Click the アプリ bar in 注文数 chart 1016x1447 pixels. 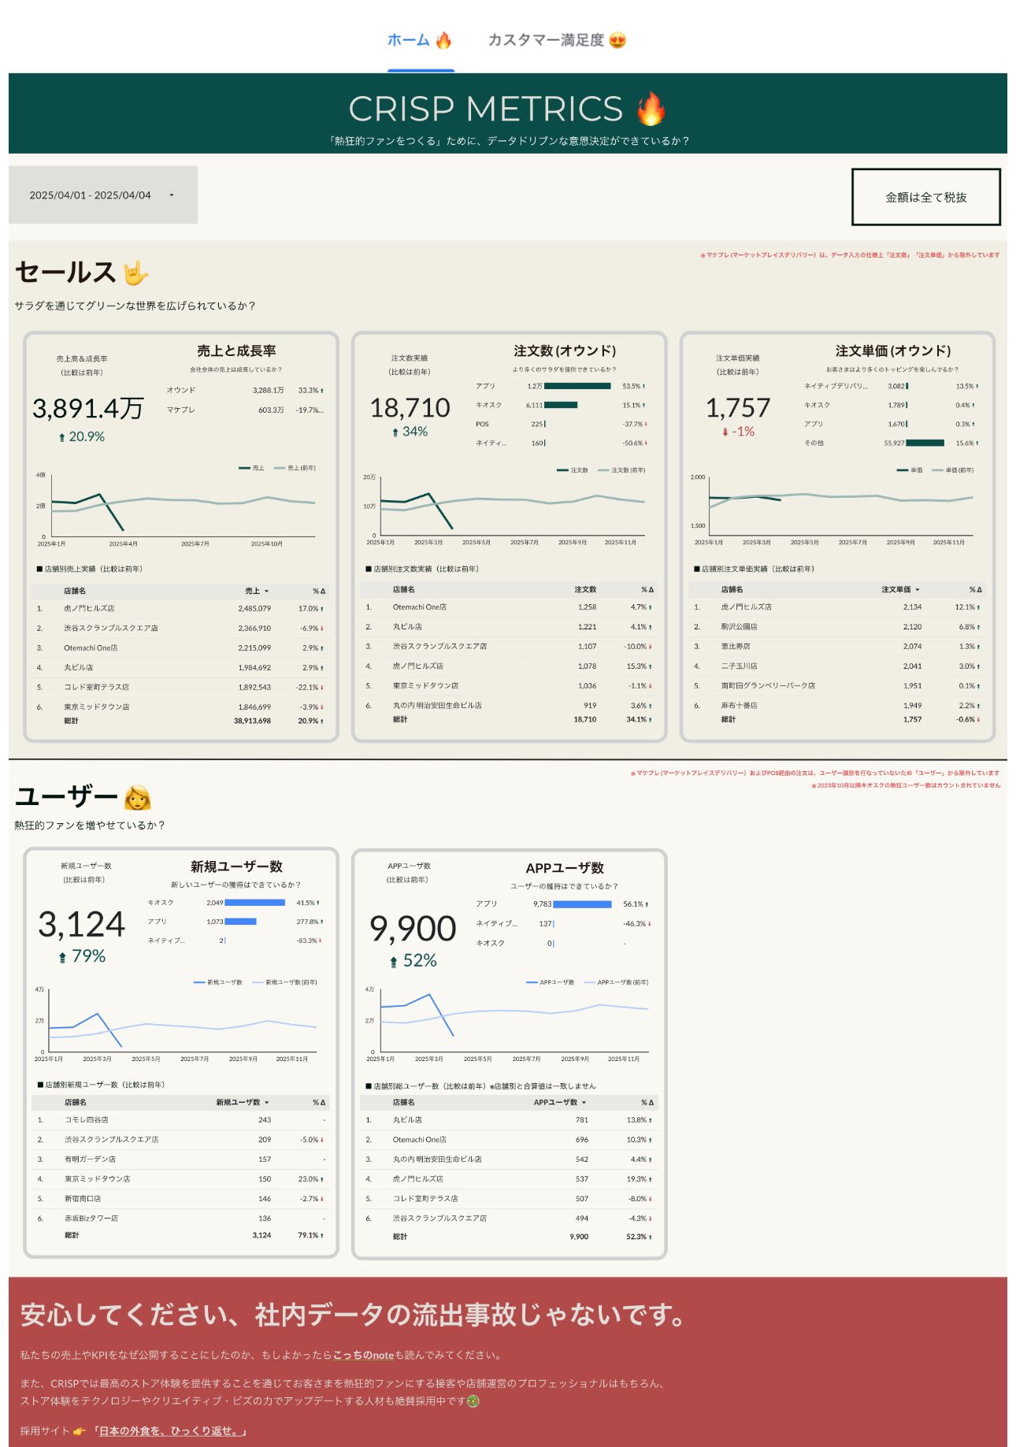coord(577,386)
